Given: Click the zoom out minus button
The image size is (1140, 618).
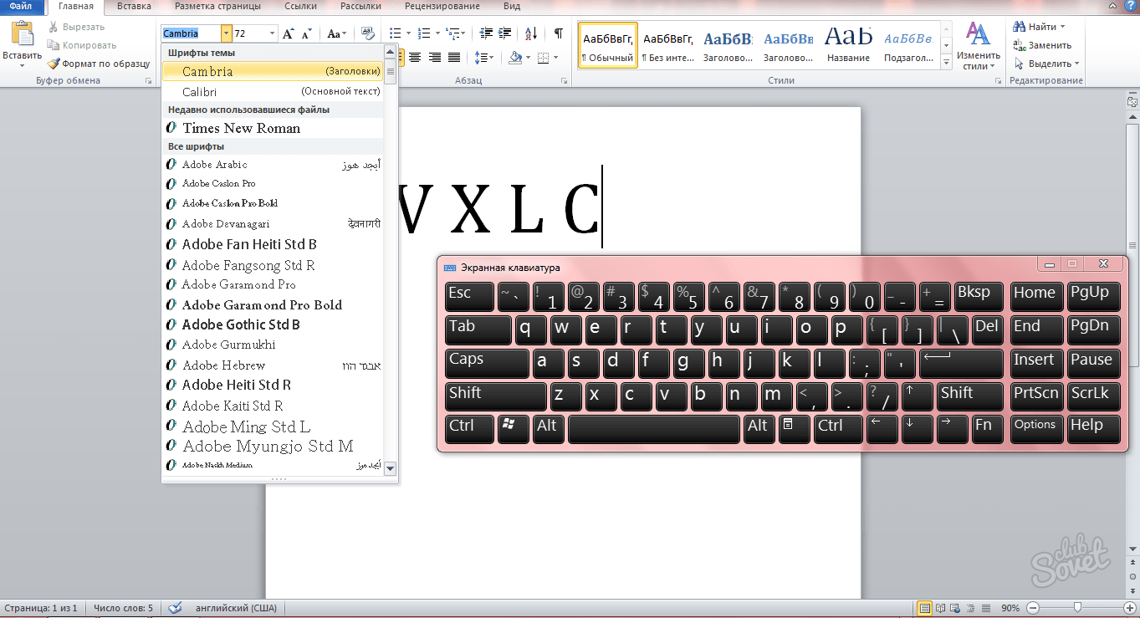Looking at the screenshot, I should [1034, 608].
